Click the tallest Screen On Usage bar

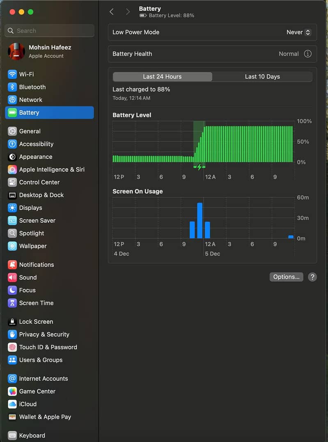200,220
